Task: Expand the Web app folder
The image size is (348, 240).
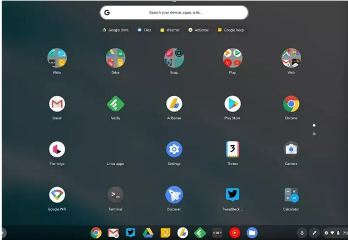Action: [x=291, y=58]
